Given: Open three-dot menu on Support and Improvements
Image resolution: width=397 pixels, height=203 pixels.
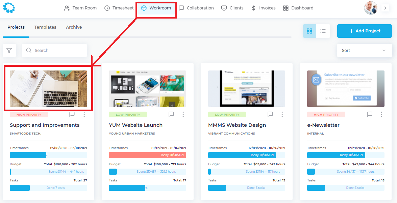Looking at the screenshot, I should coord(84,114).
